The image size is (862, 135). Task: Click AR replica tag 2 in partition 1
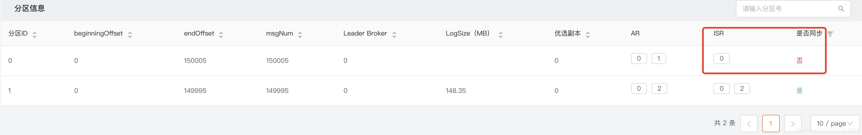click(x=659, y=88)
